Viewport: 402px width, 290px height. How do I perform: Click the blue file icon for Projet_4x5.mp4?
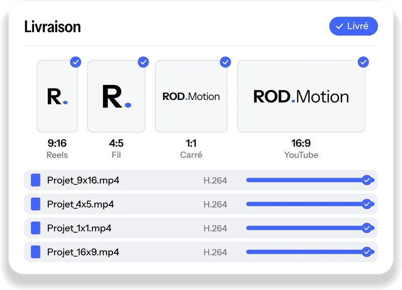point(36,204)
